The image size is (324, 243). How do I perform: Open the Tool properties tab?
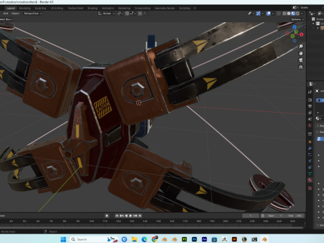[310, 92]
